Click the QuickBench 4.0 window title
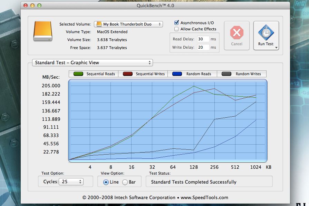The height and width of the screenshot is (206, 309). 155,6
